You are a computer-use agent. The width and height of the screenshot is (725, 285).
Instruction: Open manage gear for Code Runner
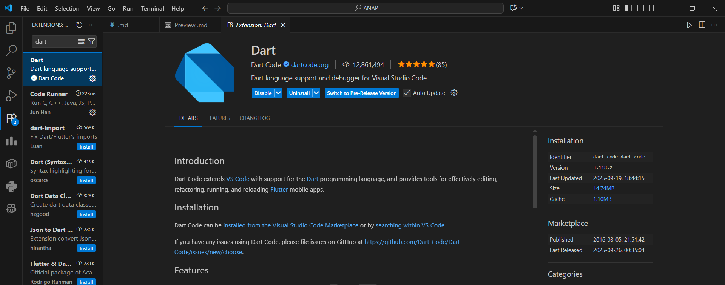pos(93,112)
